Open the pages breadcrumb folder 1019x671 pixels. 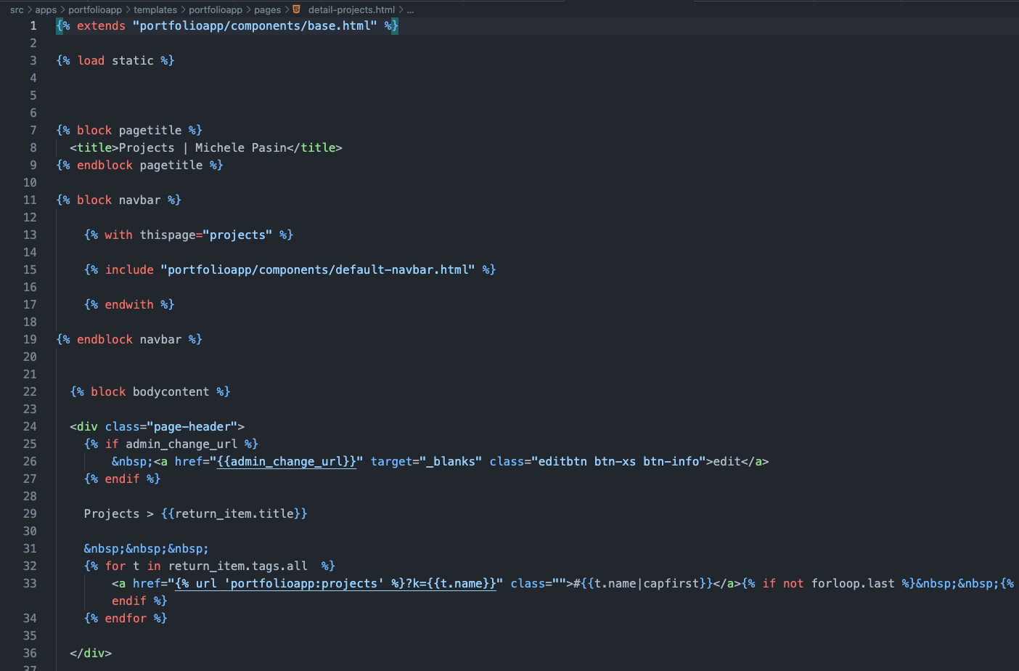pyautogui.click(x=267, y=9)
